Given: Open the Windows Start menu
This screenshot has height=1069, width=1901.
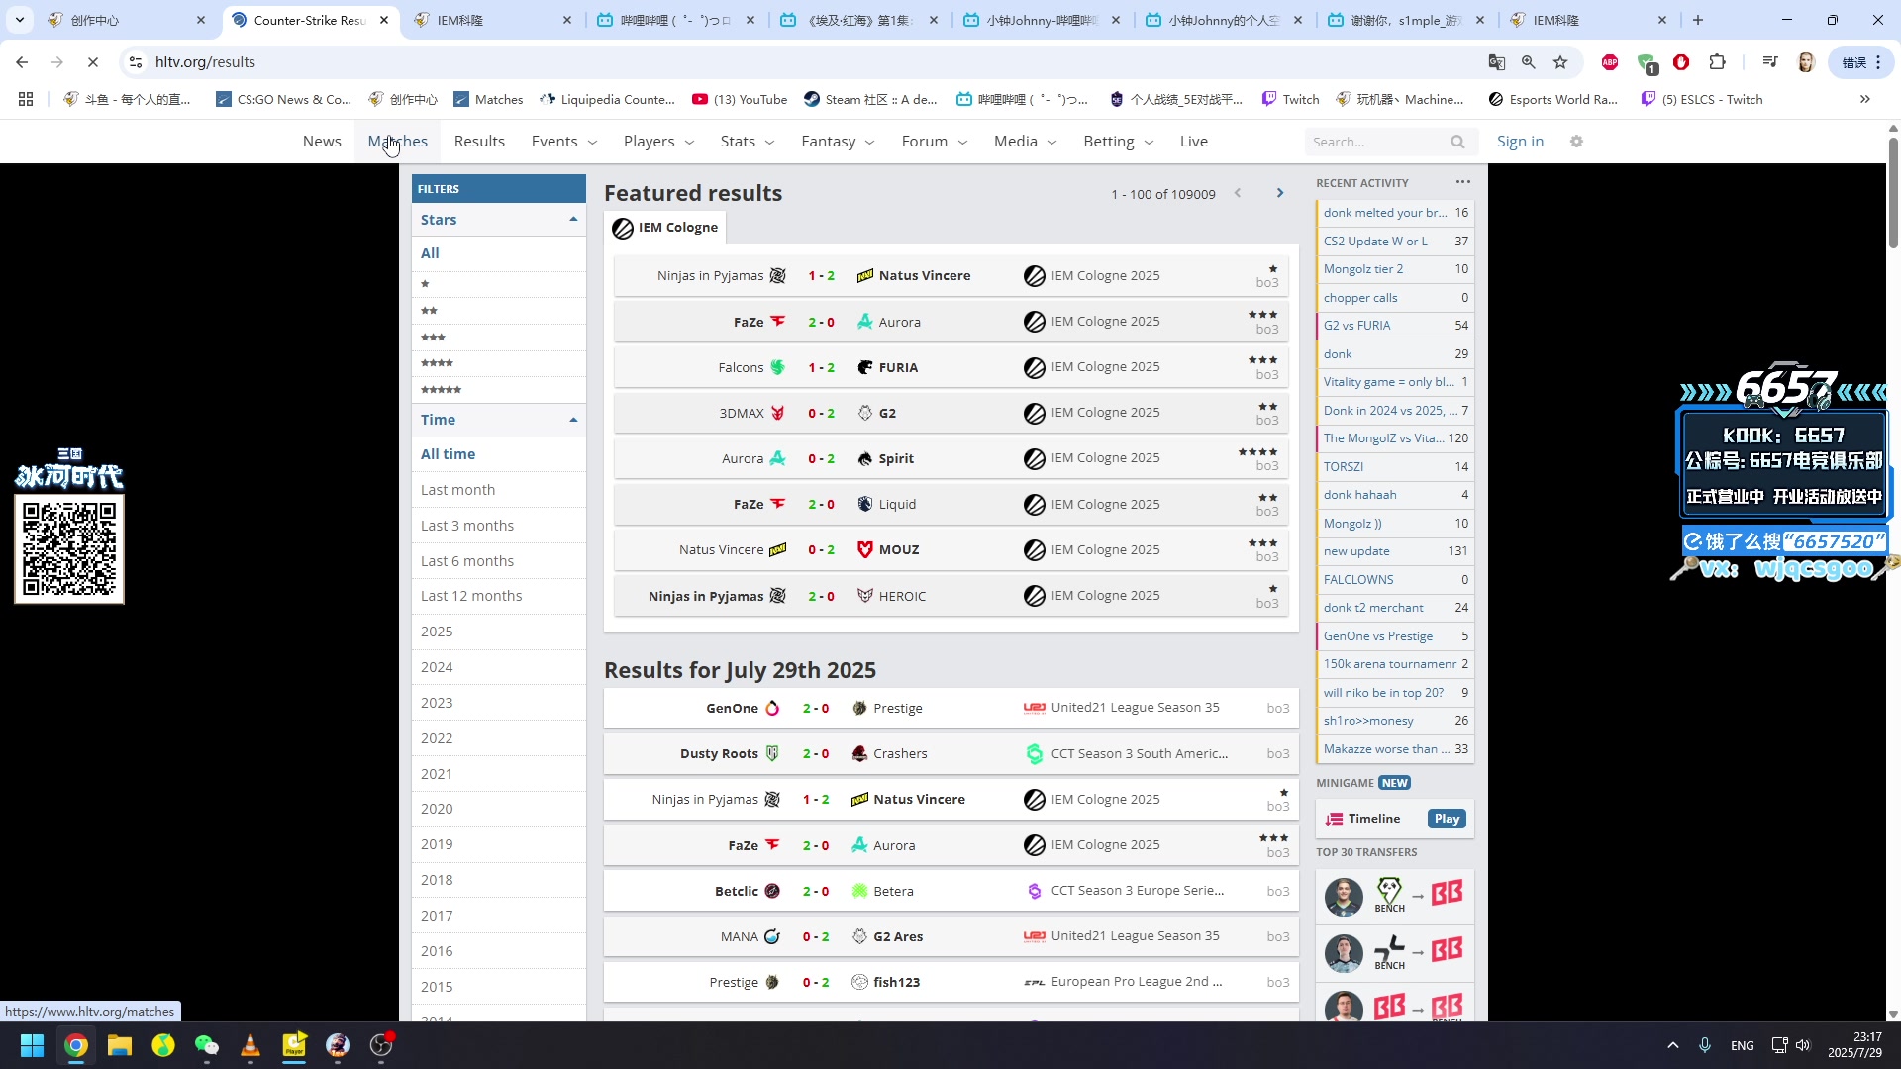Looking at the screenshot, I should 32,1045.
